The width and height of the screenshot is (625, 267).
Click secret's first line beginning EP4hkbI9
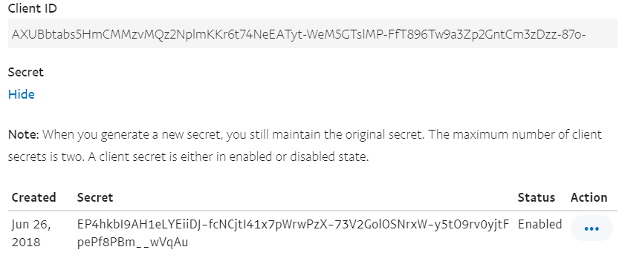[293, 225]
